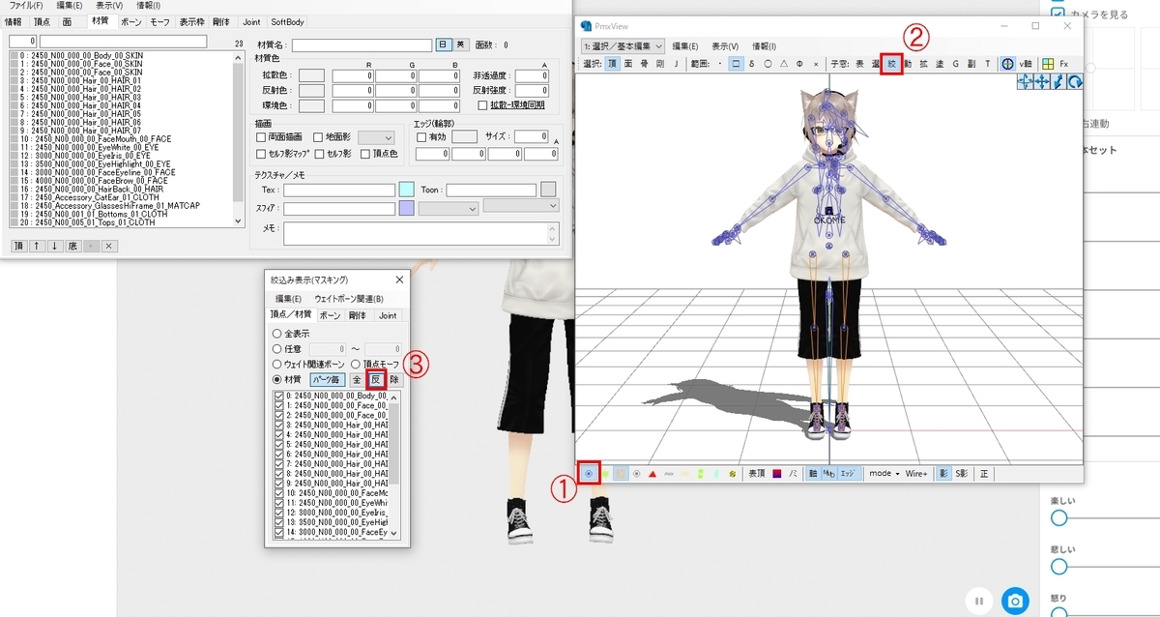1160x617 pixels.
Task: Open Fx effect button in PmxView
Action: (1063, 63)
